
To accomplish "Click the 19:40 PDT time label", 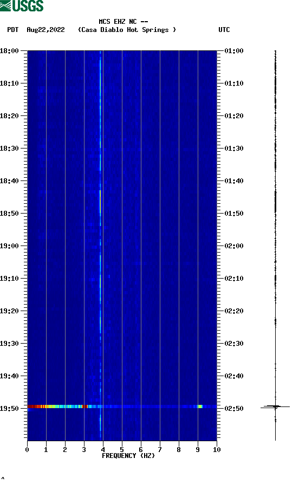I will click(9, 376).
